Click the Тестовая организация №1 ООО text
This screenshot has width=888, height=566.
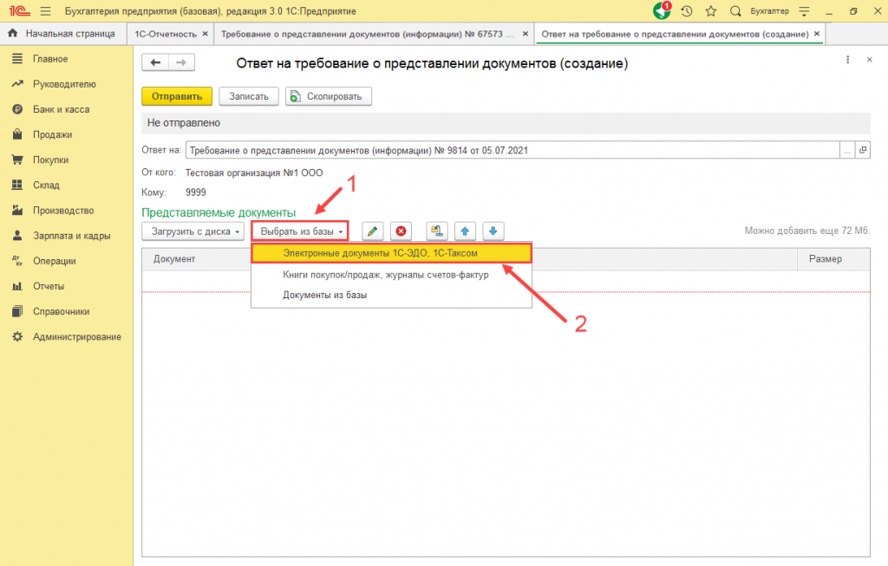[x=254, y=172]
